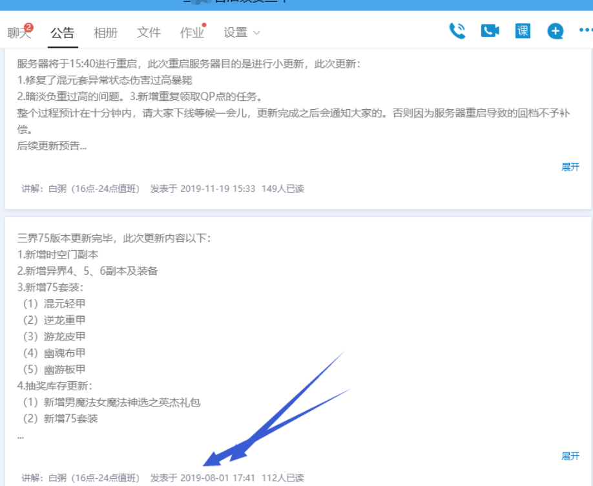This screenshot has height=486, width=593.
Task: Click the line 4.抽奖库存更新
Action: 54,386
